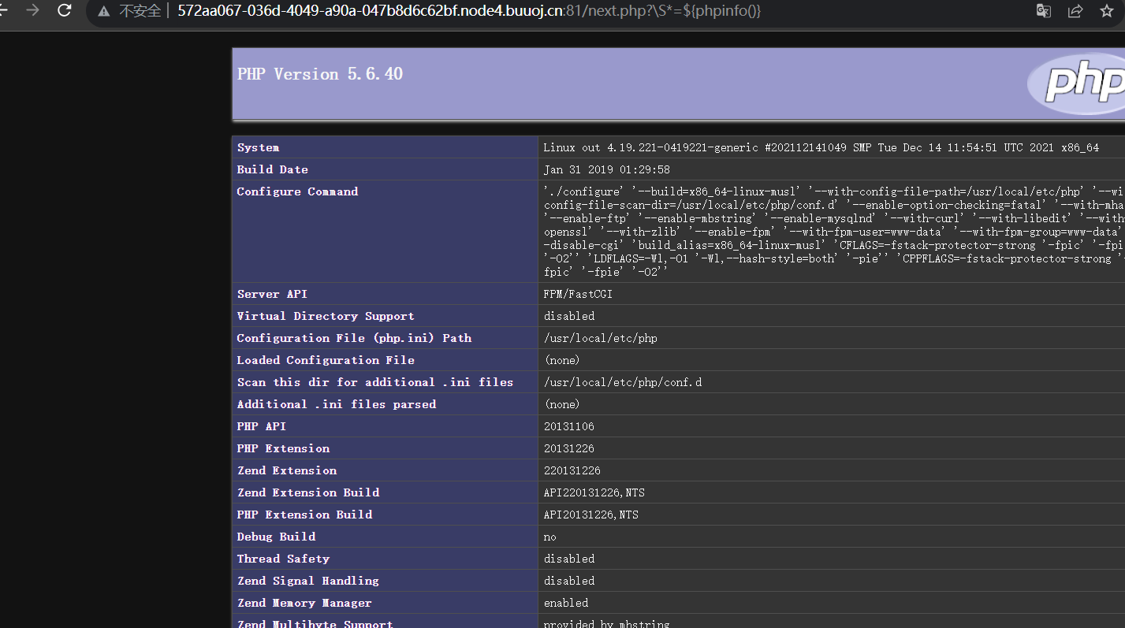This screenshot has height=628, width=1125.
Task: Select (none) value for Loaded Configuration File
Action: tap(562, 360)
